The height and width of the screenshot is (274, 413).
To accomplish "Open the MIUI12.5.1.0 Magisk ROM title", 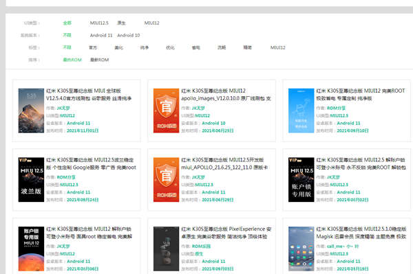I will coord(361,233).
